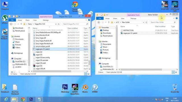
Task: Select vegas120.udat file
Action: coord(41,63)
